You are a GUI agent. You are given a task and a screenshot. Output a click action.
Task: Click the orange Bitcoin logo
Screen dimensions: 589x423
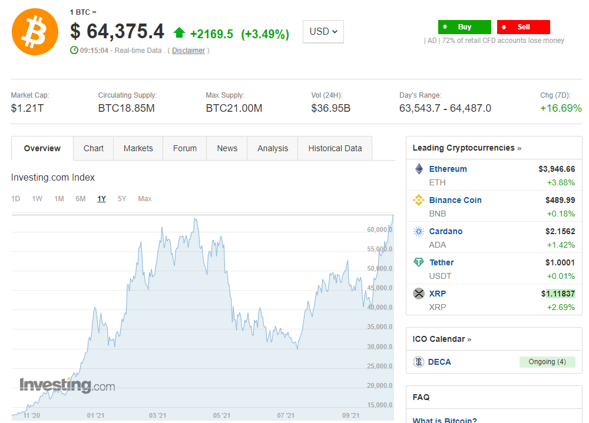(35, 32)
